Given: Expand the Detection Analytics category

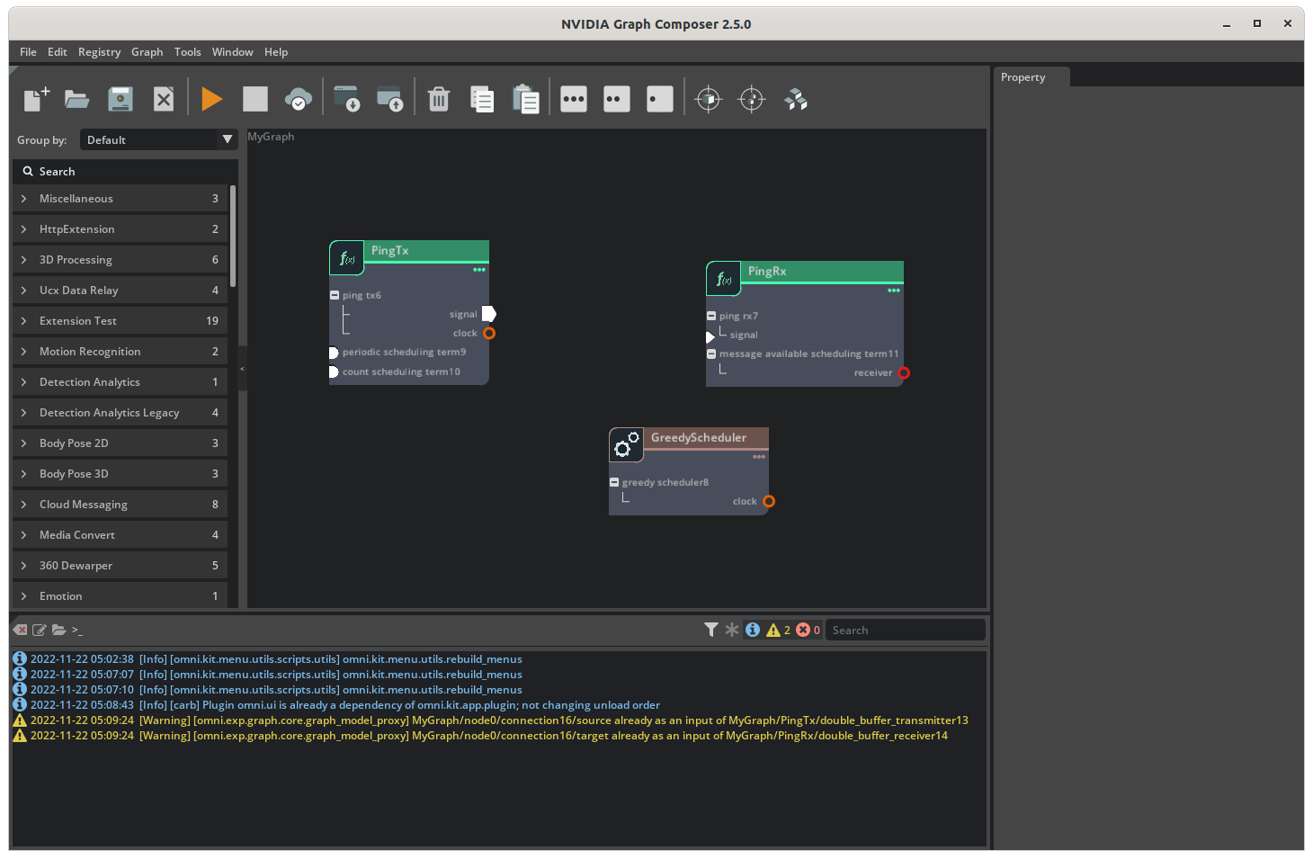Looking at the screenshot, I should 121,382.
